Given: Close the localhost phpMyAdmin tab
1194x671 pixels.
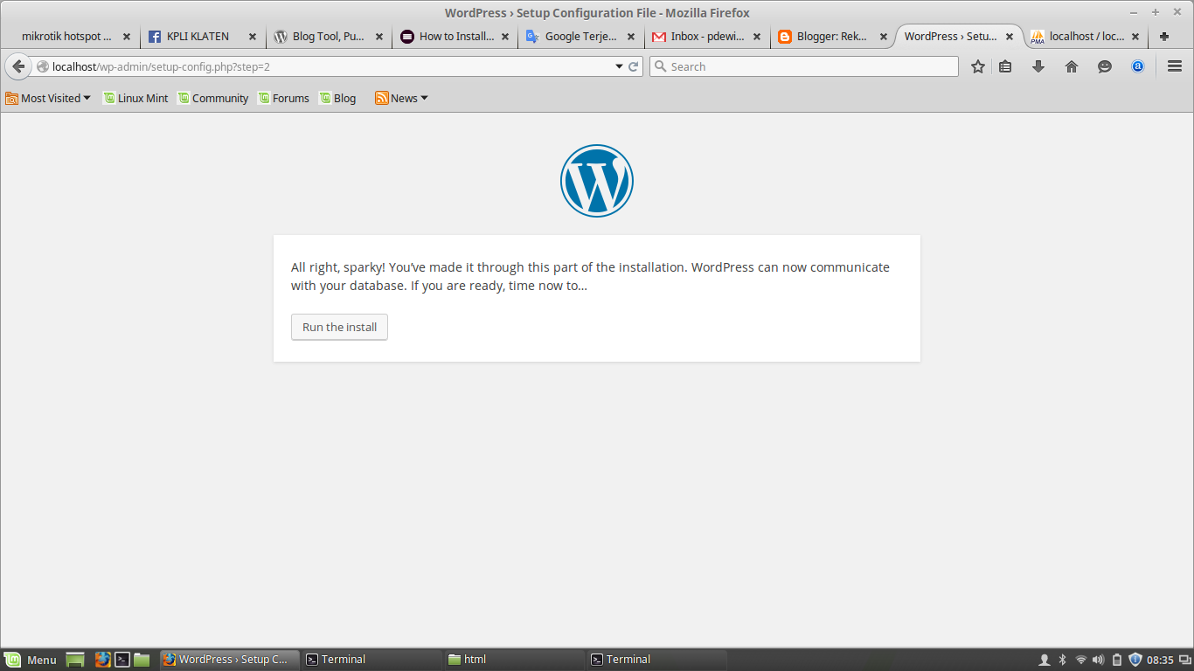Looking at the screenshot, I should pyautogui.click(x=1135, y=37).
